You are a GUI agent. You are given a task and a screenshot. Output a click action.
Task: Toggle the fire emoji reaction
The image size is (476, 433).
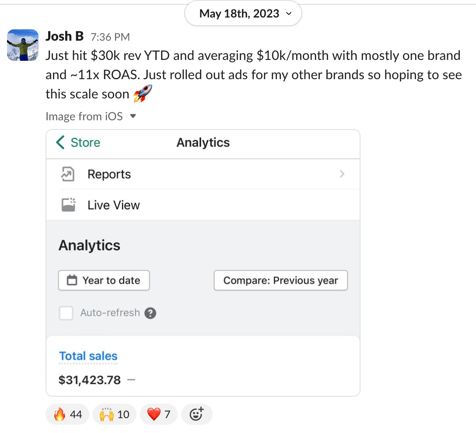pos(67,414)
